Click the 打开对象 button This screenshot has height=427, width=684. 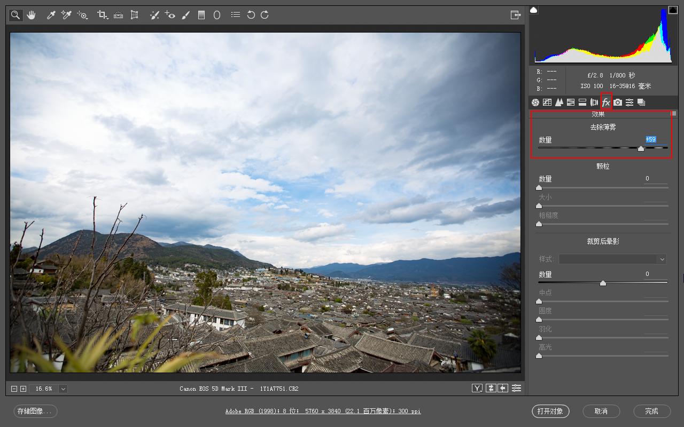[x=550, y=411]
